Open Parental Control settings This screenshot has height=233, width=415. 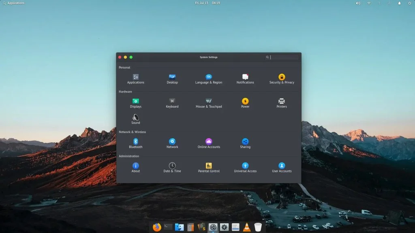click(x=208, y=167)
